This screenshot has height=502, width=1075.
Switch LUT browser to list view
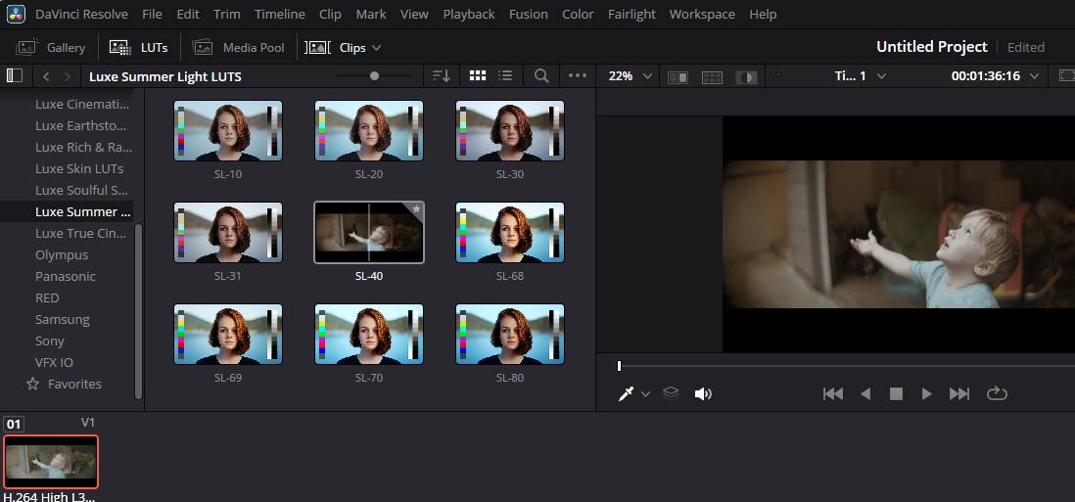click(505, 75)
